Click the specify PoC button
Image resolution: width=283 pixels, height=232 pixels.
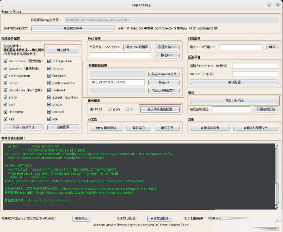click(167, 55)
